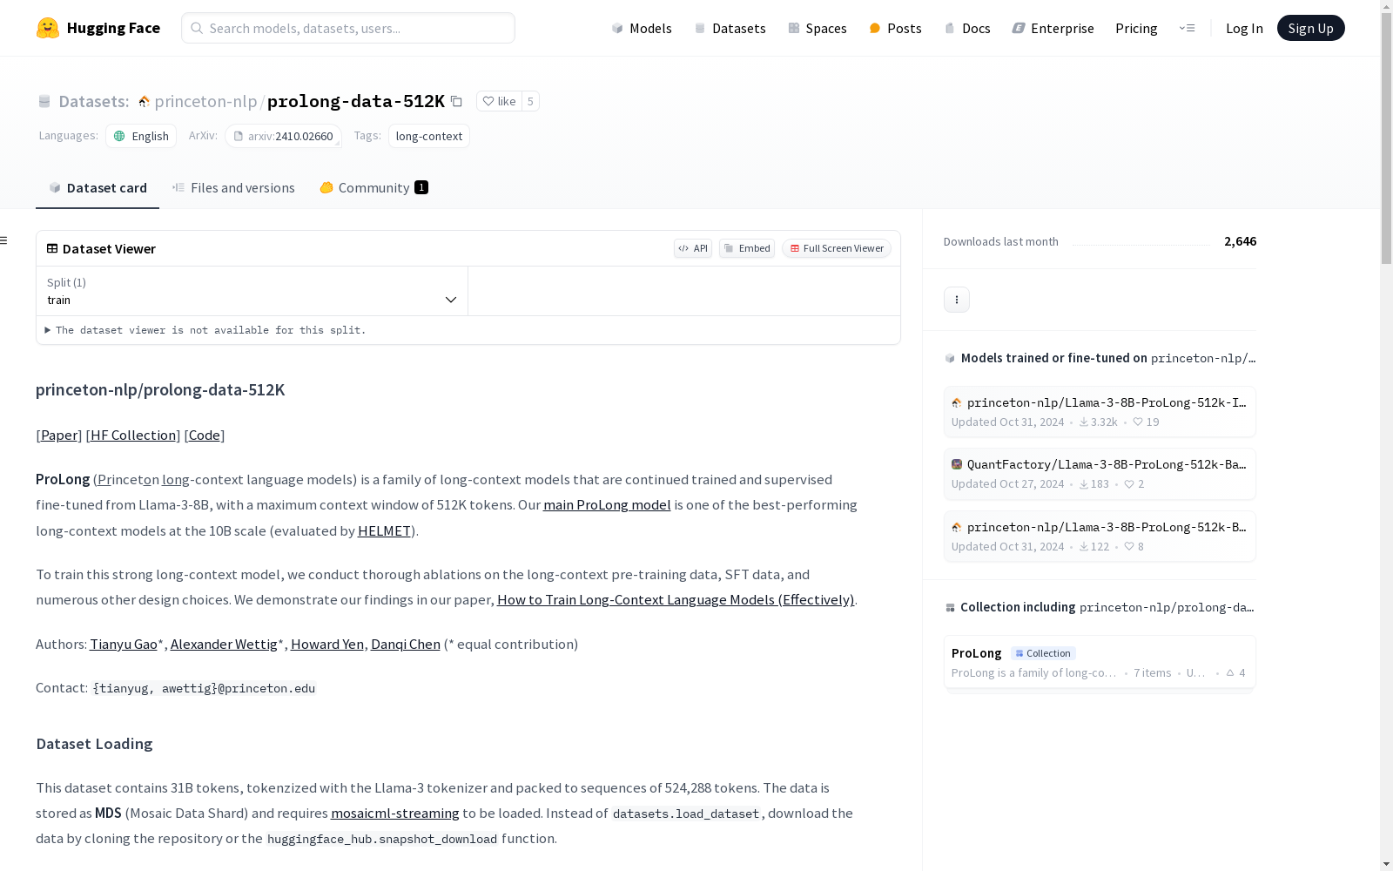Open the princeton-nlp organization link in title
The height and width of the screenshot is (871, 1393).
(205, 101)
